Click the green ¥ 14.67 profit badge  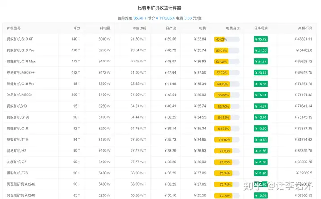(261, 106)
